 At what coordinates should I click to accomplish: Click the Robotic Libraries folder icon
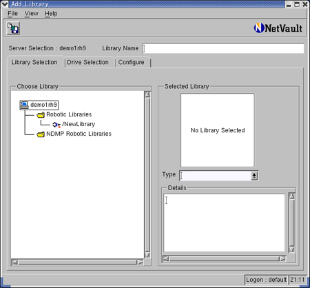click(41, 114)
